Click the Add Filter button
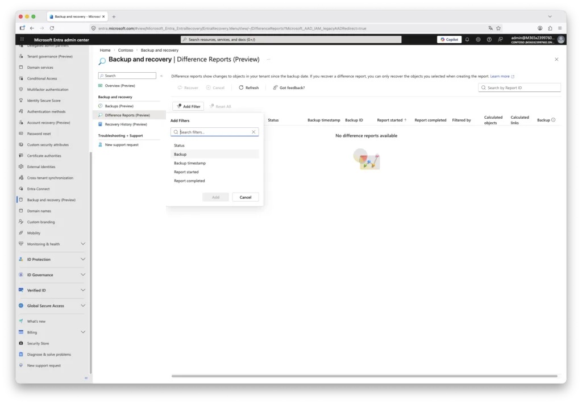The width and height of the screenshot is (582, 404). click(188, 106)
